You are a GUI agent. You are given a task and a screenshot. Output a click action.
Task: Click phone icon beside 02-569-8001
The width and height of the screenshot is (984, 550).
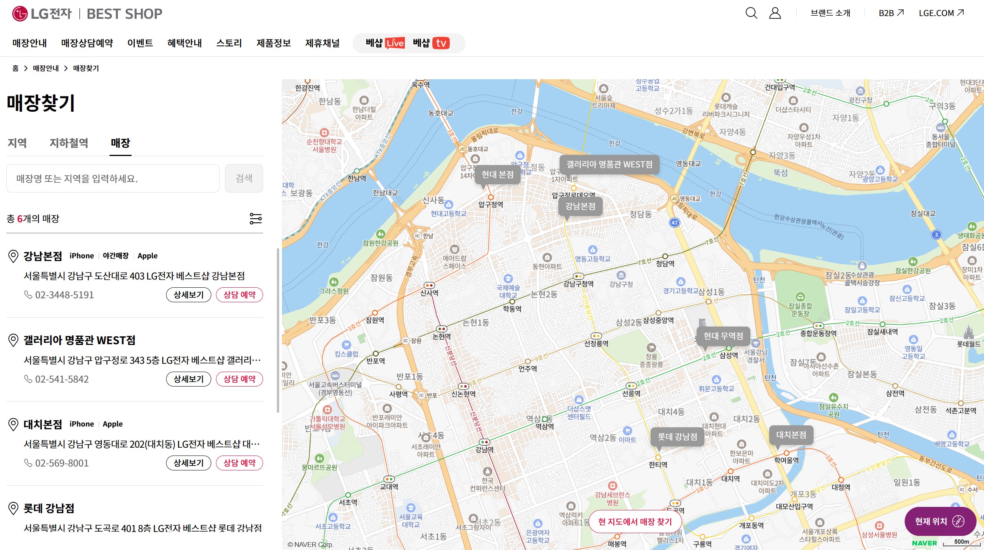click(28, 463)
